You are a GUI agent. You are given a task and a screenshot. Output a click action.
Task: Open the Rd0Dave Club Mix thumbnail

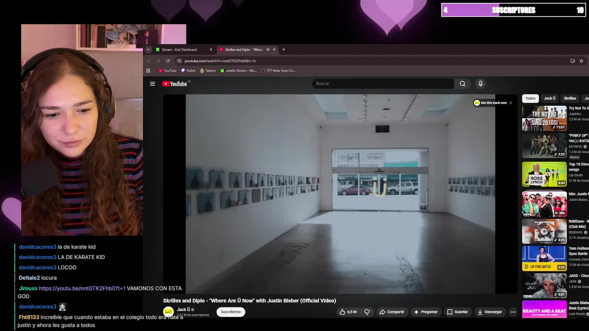[x=544, y=231]
